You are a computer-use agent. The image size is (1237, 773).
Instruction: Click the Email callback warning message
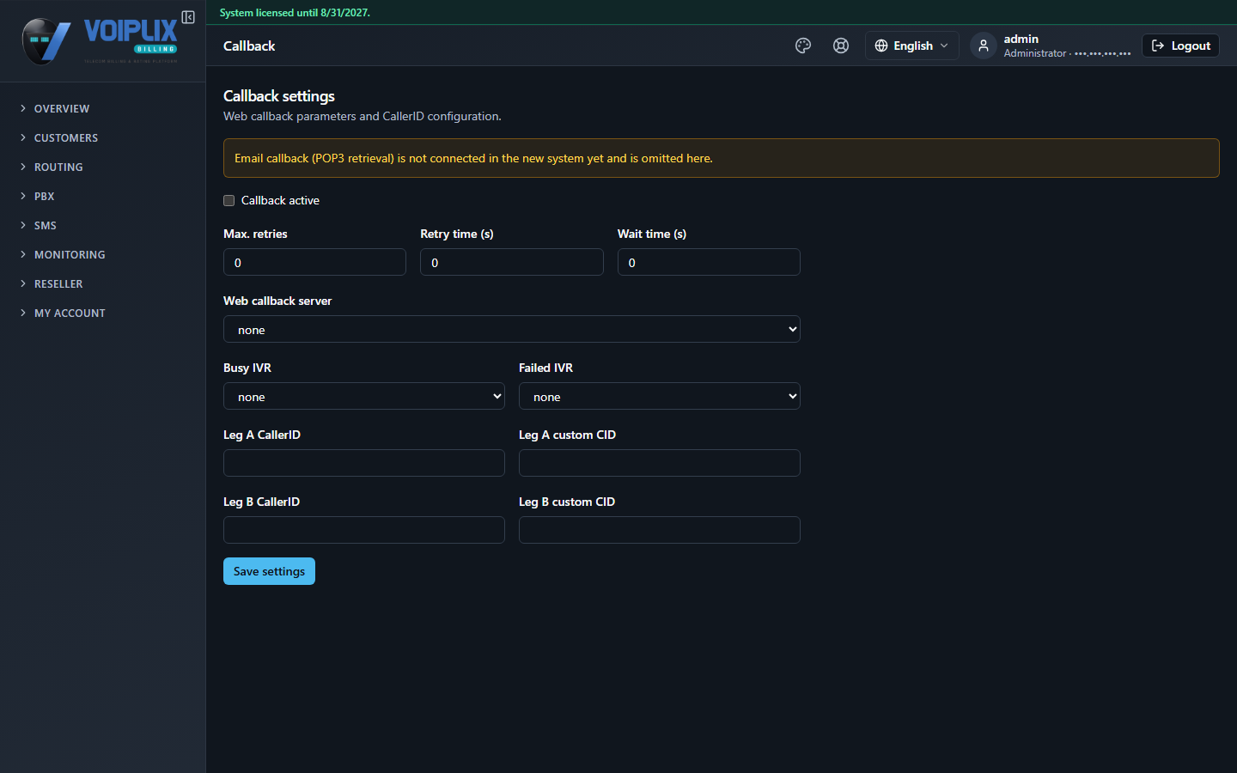pos(721,158)
